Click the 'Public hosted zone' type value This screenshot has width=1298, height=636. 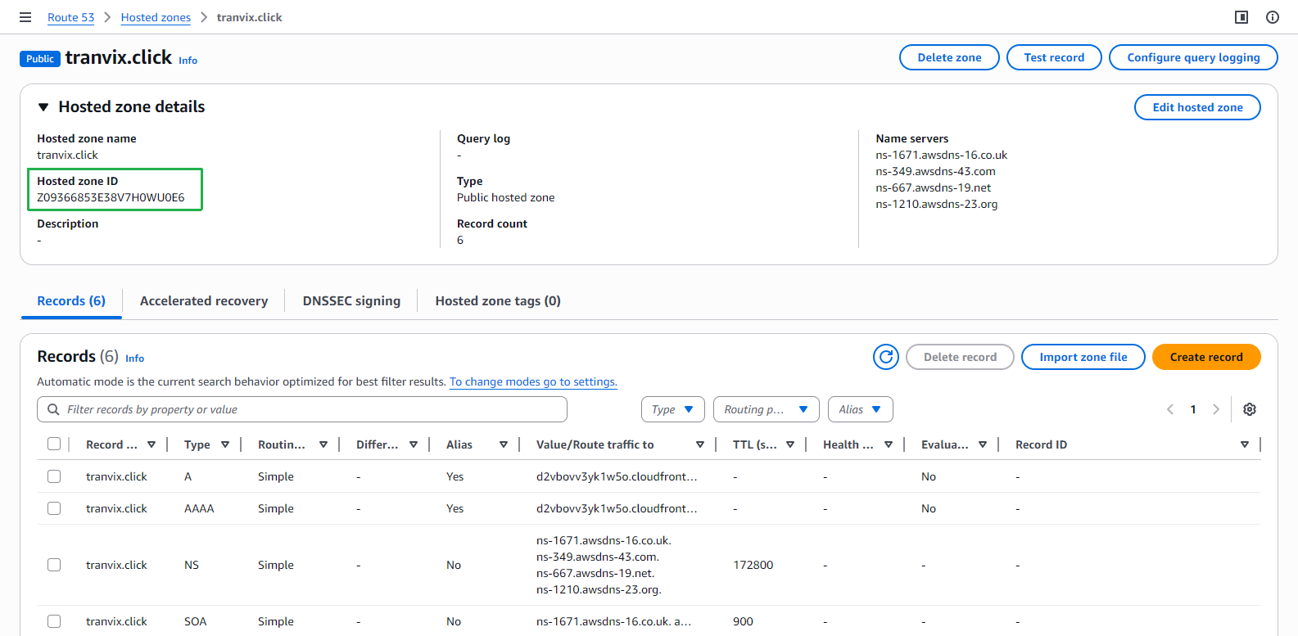[x=505, y=197]
